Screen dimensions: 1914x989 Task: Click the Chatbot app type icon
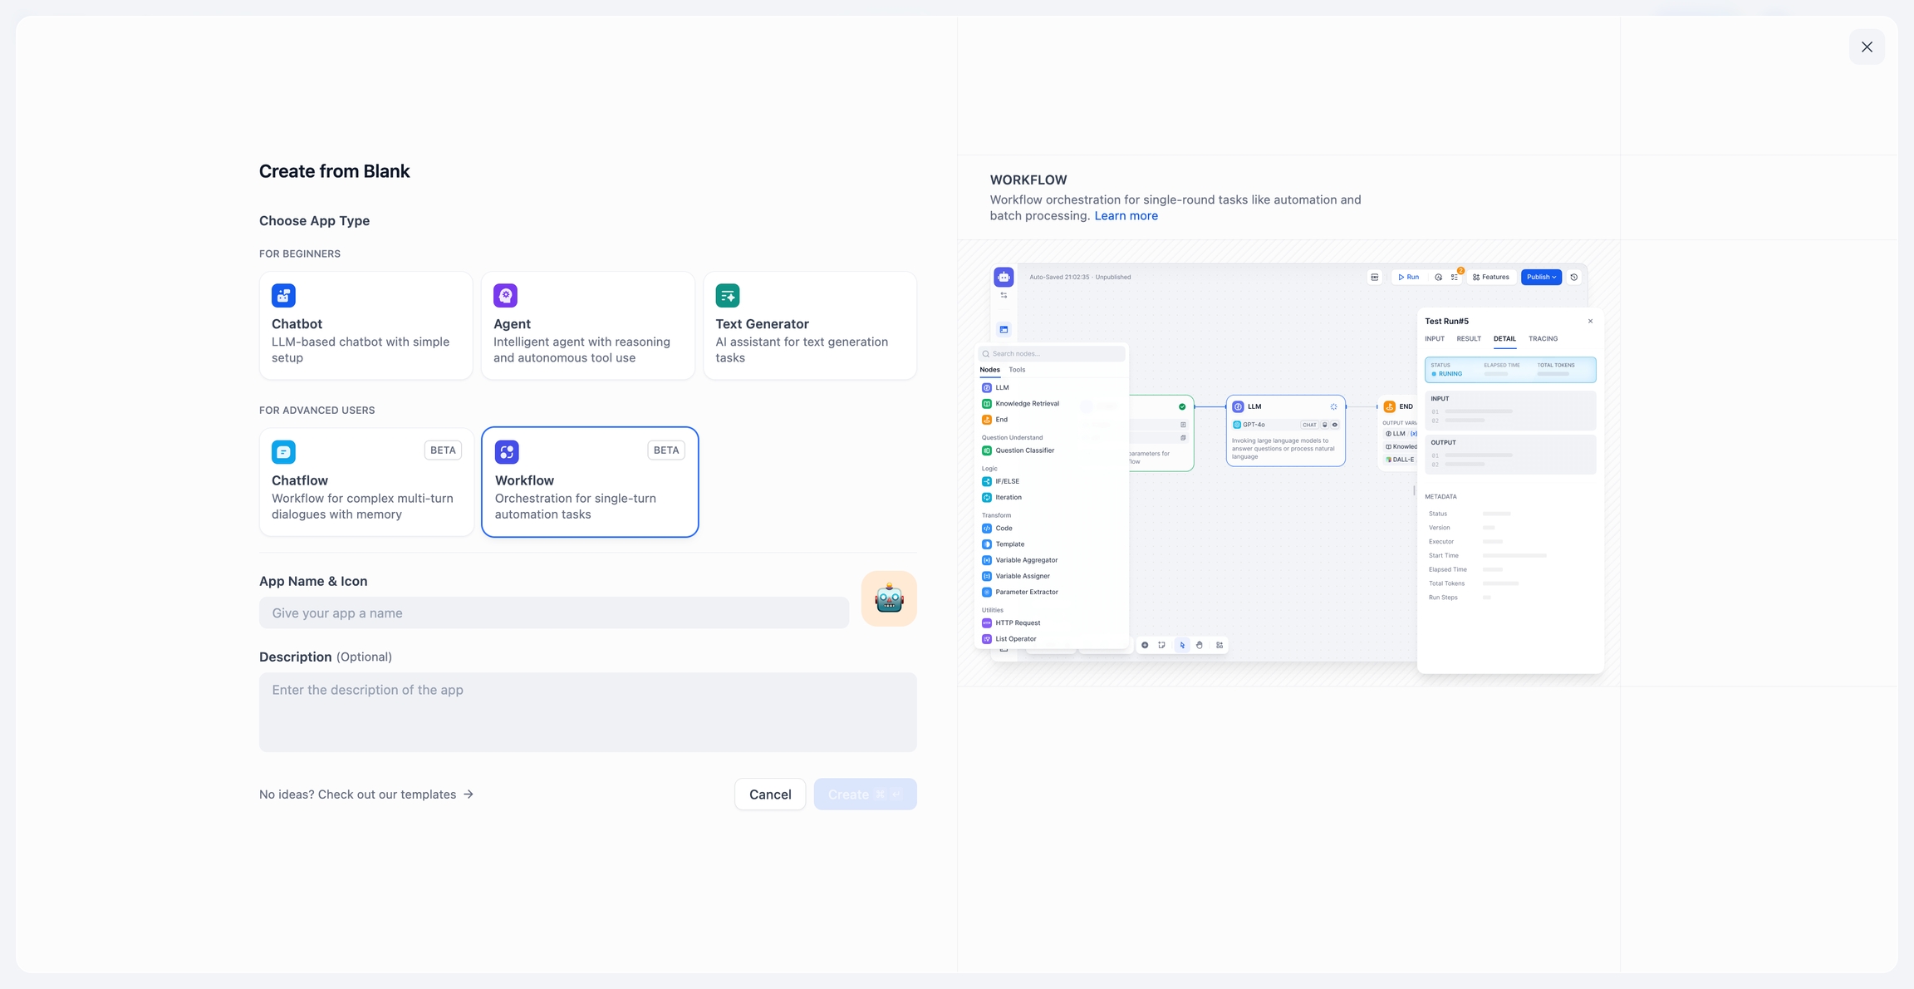point(283,295)
